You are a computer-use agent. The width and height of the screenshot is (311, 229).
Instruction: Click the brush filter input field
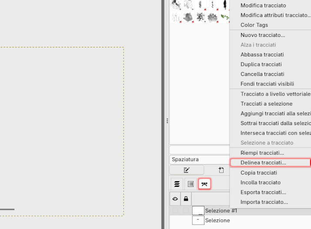tap(200, 150)
